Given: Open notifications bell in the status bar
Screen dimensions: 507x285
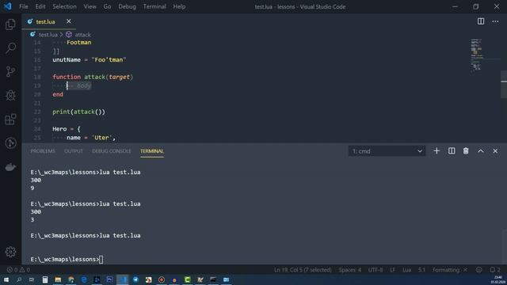Looking at the screenshot, I should point(494,270).
